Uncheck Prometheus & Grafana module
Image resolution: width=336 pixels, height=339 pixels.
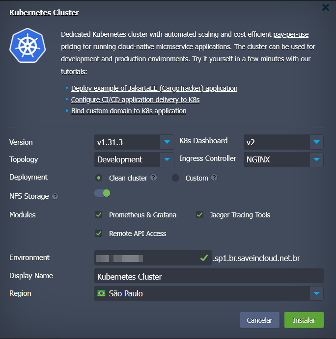point(99,215)
